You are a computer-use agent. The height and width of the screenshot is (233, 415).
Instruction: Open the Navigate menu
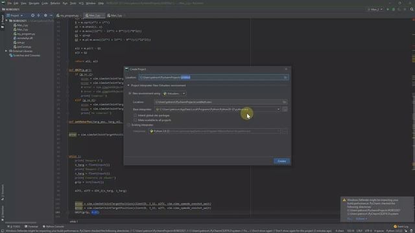pos(34,3)
